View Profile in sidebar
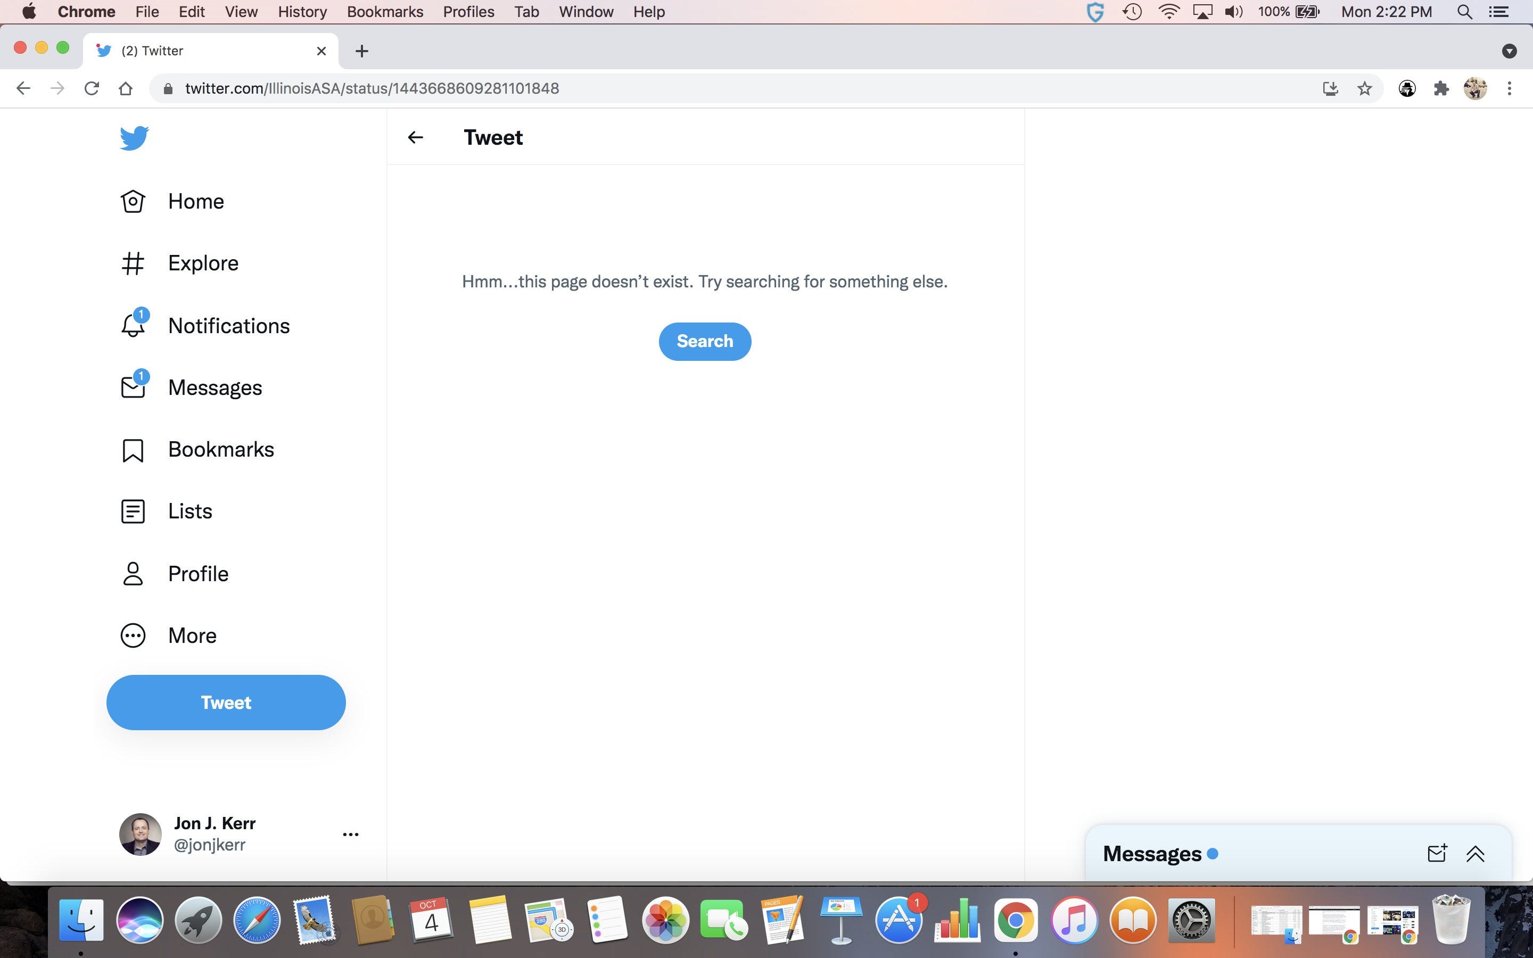The height and width of the screenshot is (958, 1533). click(175, 573)
